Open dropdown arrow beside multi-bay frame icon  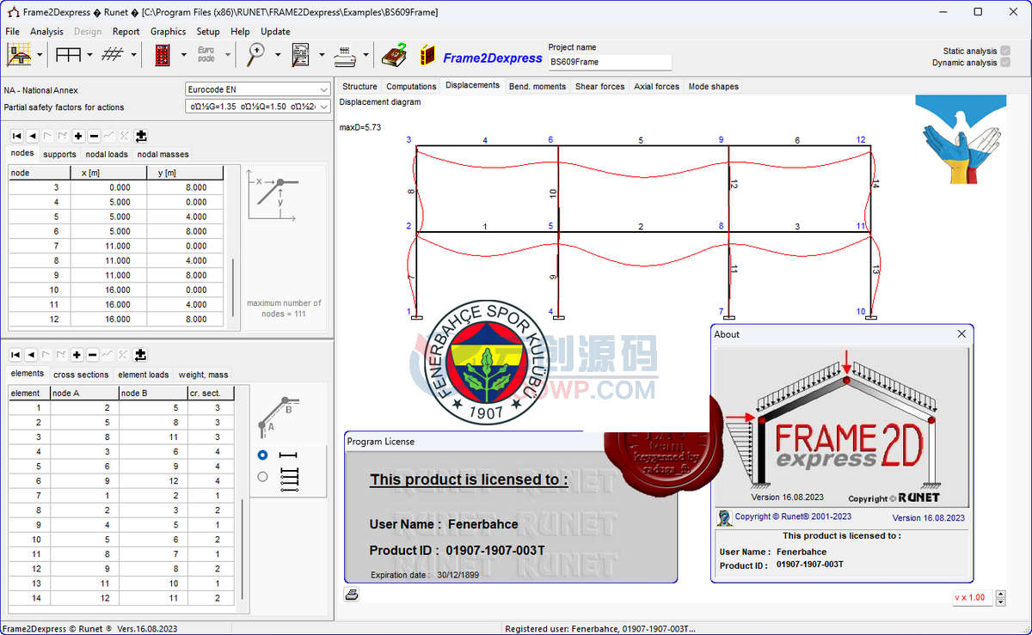[89, 55]
